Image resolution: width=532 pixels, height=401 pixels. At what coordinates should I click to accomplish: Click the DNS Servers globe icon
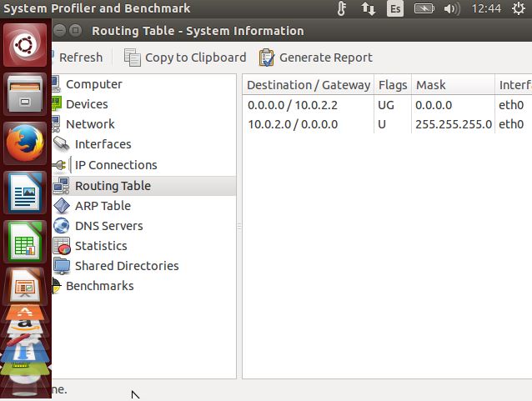click(x=61, y=226)
